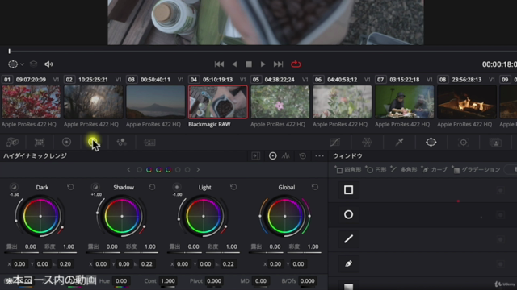Open the HDR color wheels palette
This screenshot has height=290, width=517.
pos(93,142)
